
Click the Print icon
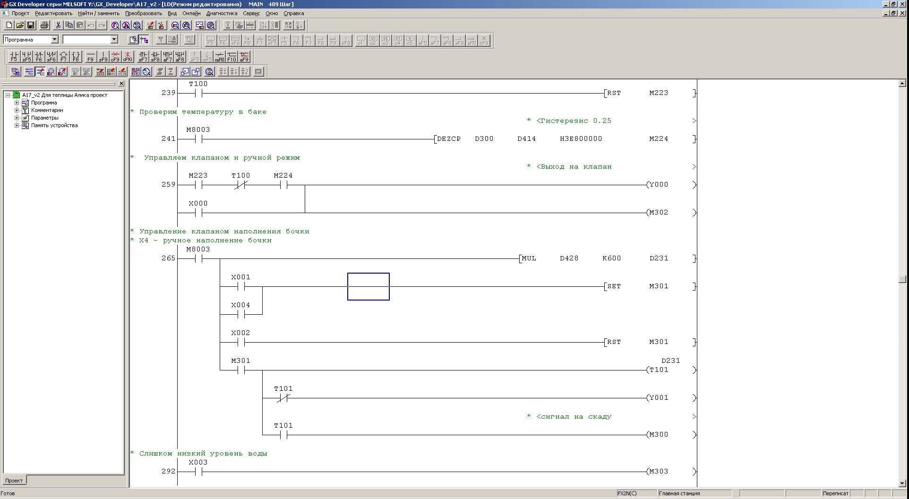coord(44,26)
